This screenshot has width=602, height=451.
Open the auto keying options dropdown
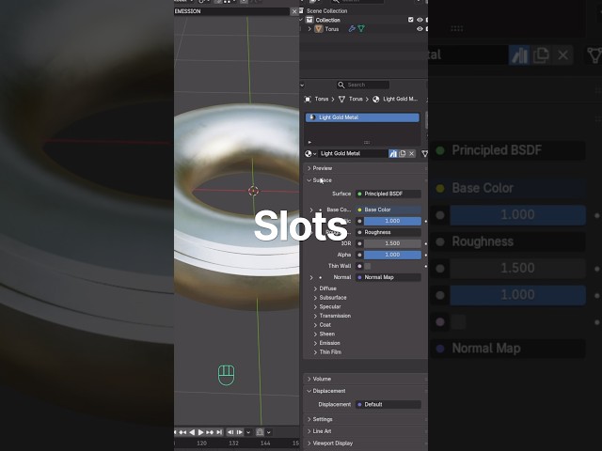[269, 432]
